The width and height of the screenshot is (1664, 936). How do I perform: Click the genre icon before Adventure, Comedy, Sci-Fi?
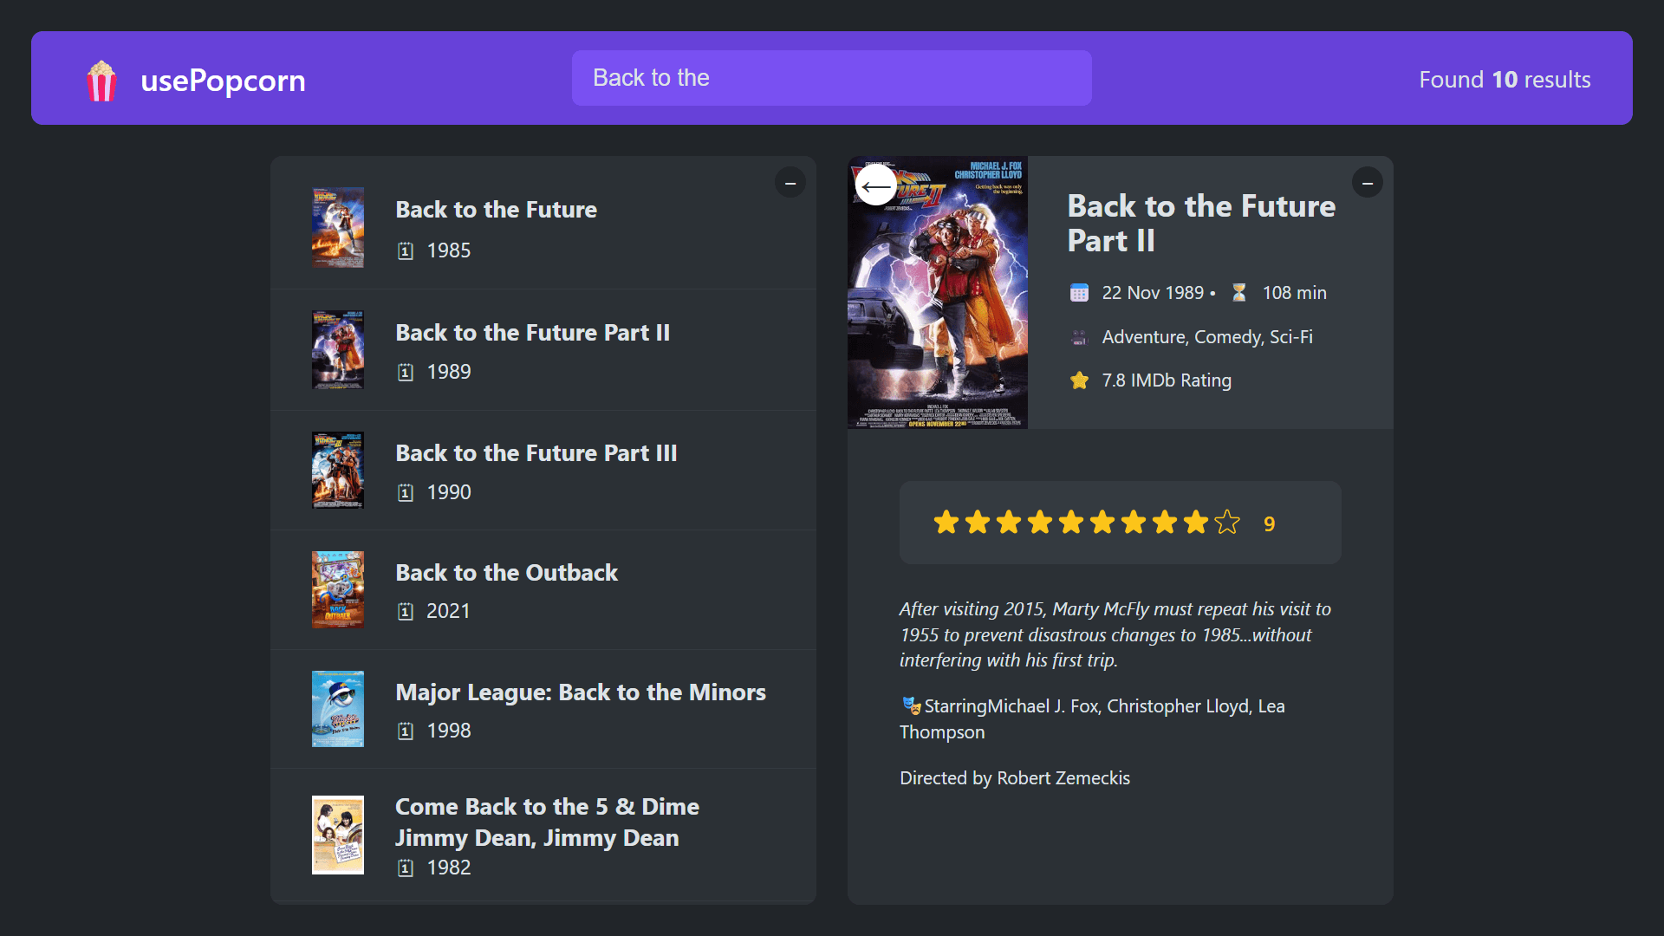click(x=1079, y=338)
